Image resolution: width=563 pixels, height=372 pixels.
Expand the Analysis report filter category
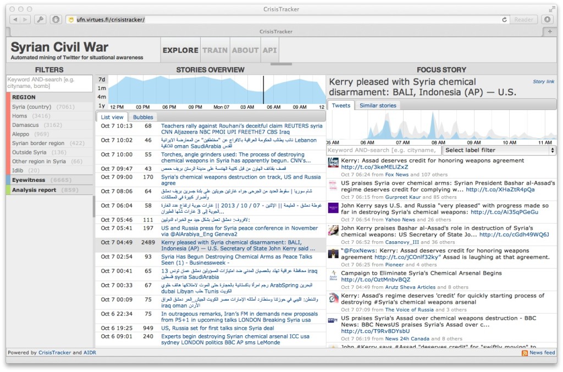click(x=49, y=190)
